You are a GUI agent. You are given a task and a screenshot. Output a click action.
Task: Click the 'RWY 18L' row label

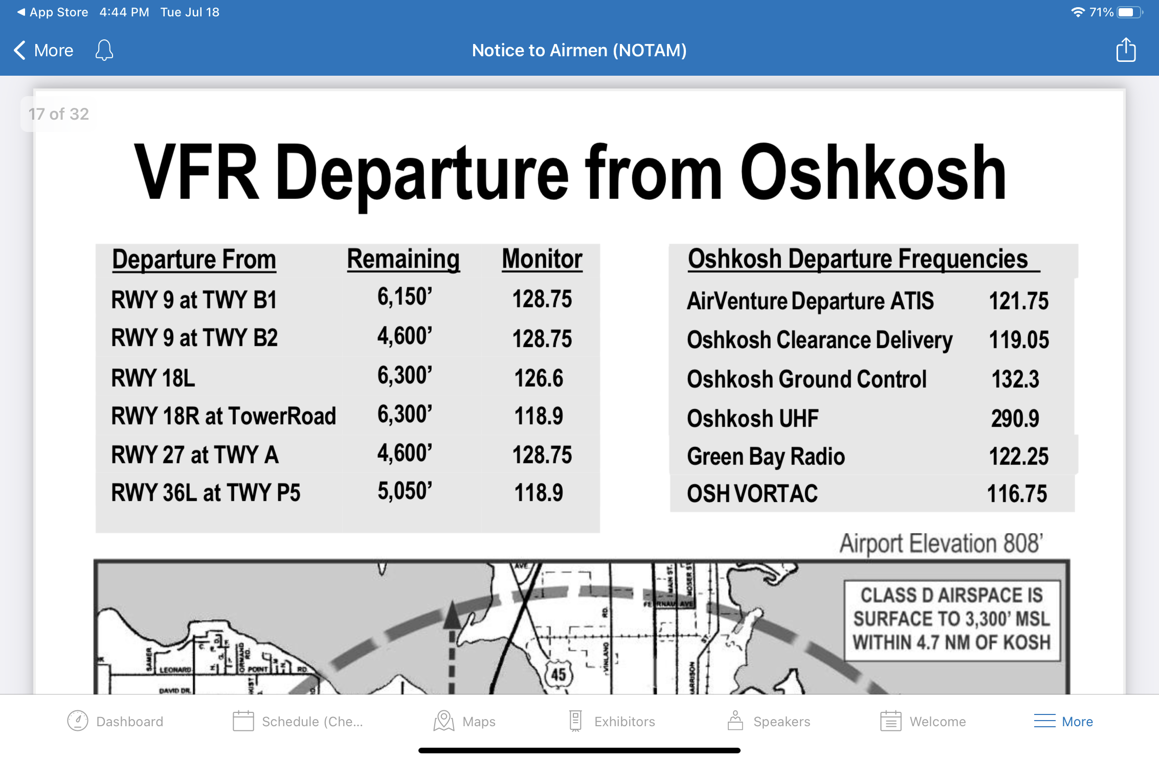click(x=153, y=378)
